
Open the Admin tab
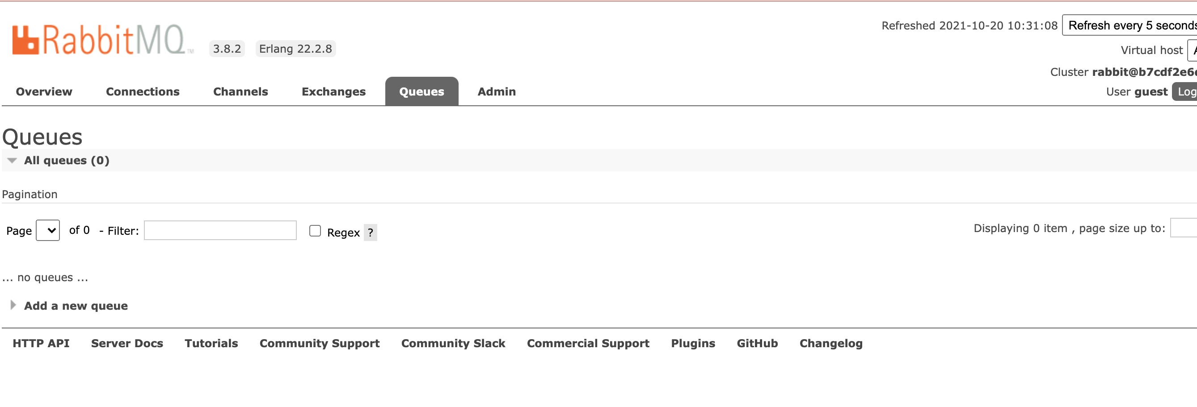[x=496, y=92]
